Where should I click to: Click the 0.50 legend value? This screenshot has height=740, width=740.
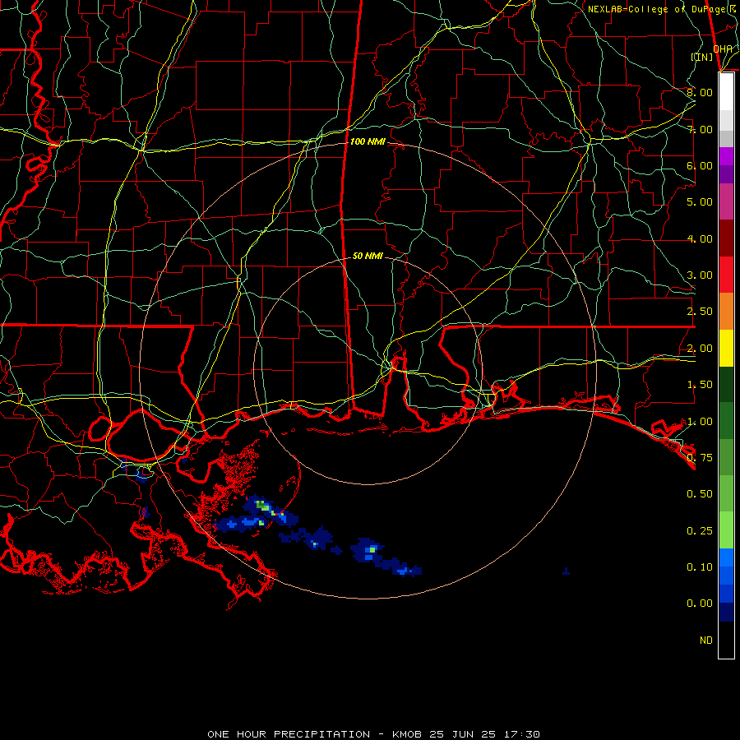700,494
